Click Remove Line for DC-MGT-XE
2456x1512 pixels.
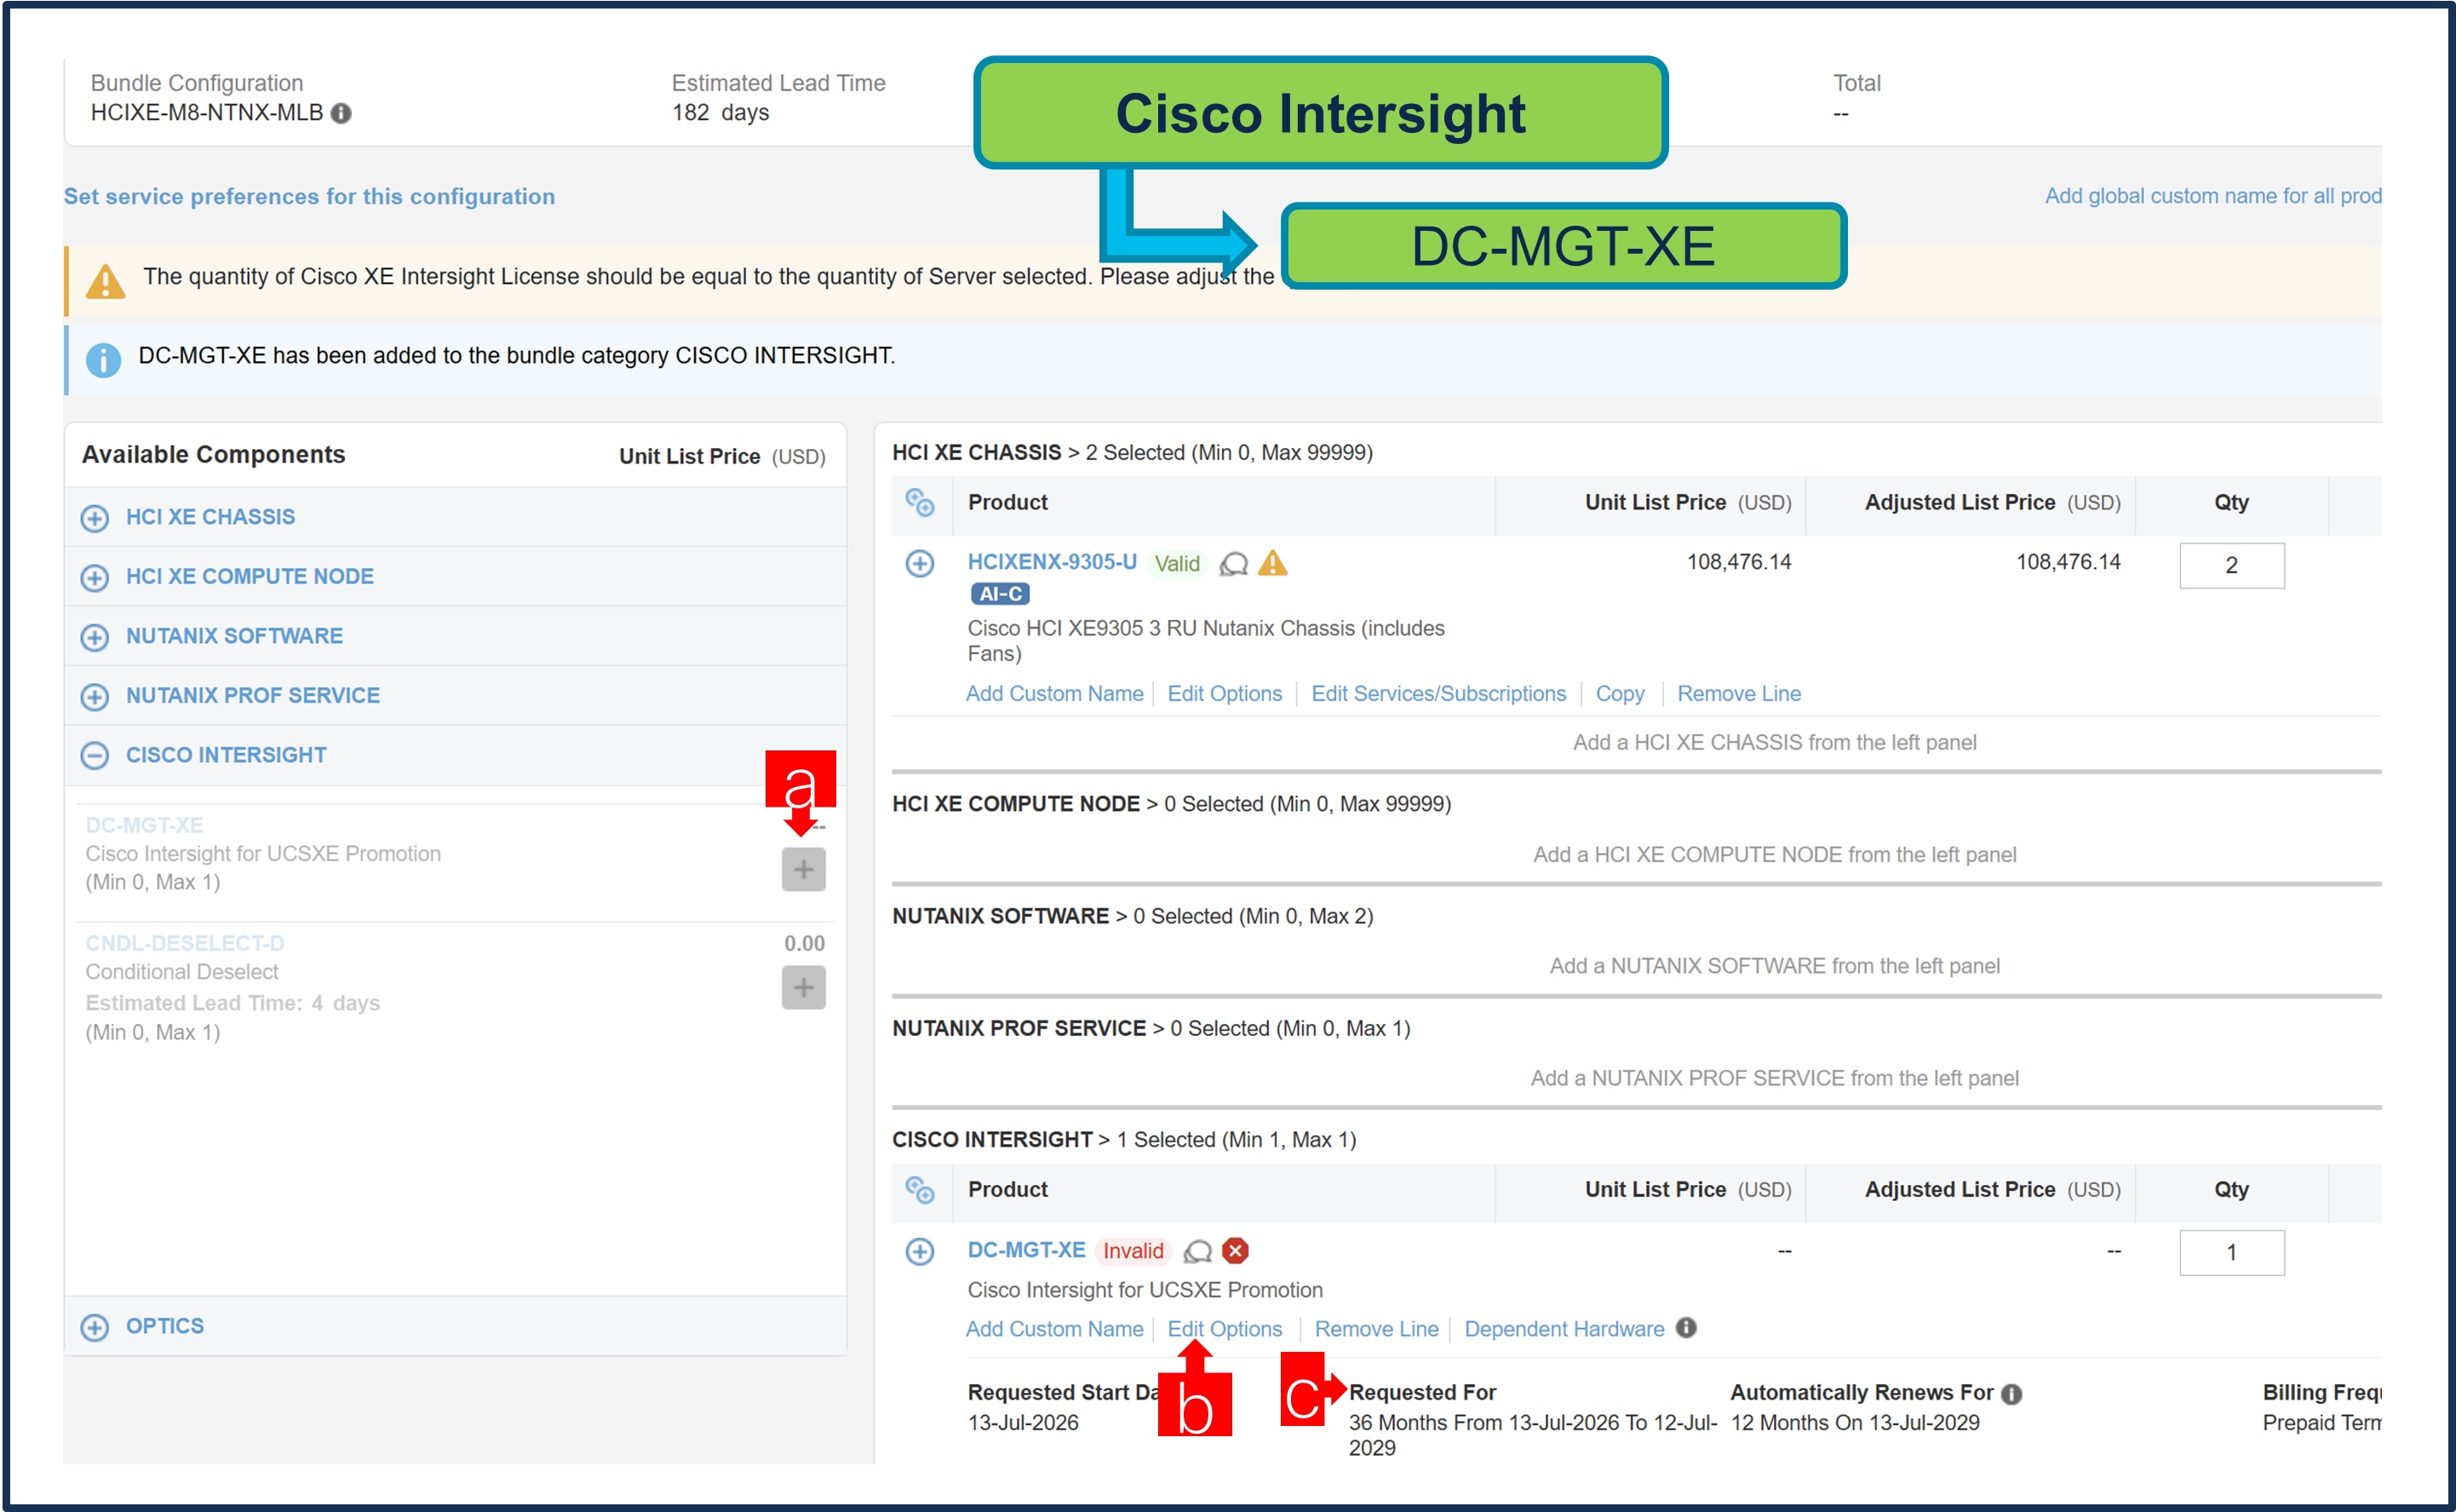coord(1375,1329)
